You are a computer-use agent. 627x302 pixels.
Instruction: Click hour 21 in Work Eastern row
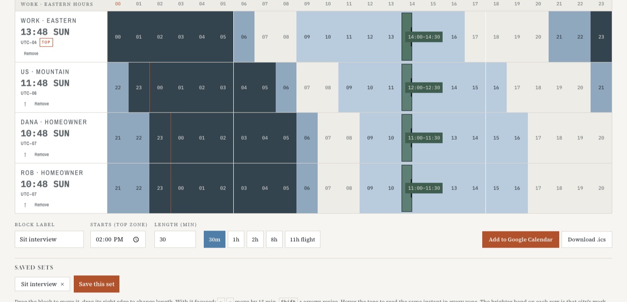tap(559, 37)
